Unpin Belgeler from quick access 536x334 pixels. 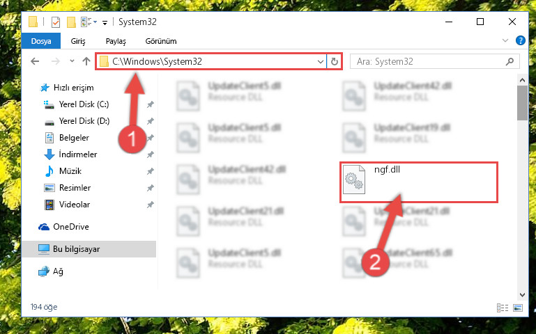[x=151, y=138]
